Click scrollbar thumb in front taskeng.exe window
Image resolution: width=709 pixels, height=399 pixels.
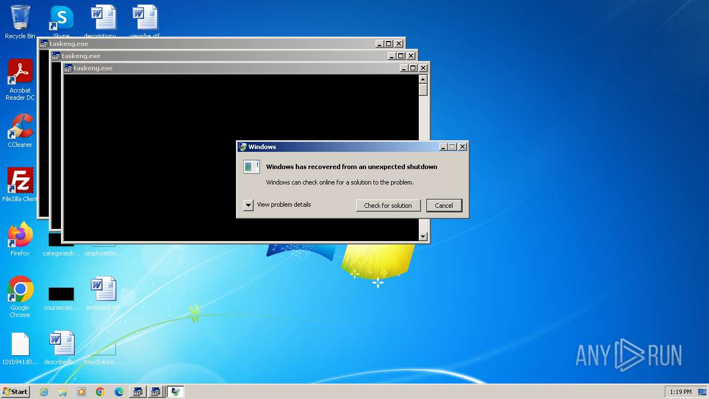coord(423,90)
